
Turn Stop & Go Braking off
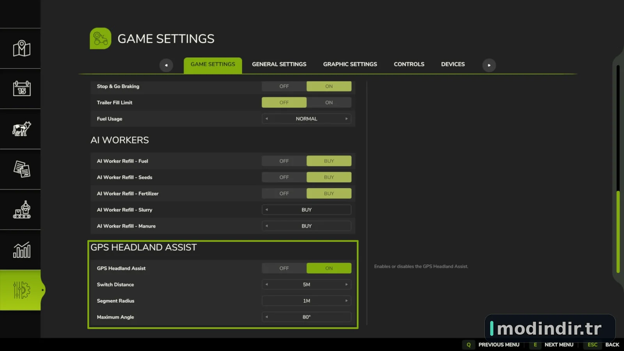click(284, 86)
